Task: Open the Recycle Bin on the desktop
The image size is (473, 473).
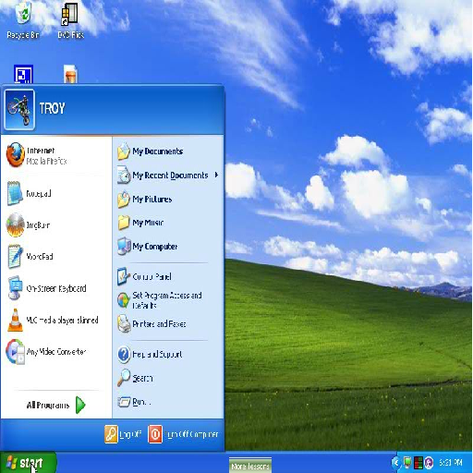Action: click(23, 20)
